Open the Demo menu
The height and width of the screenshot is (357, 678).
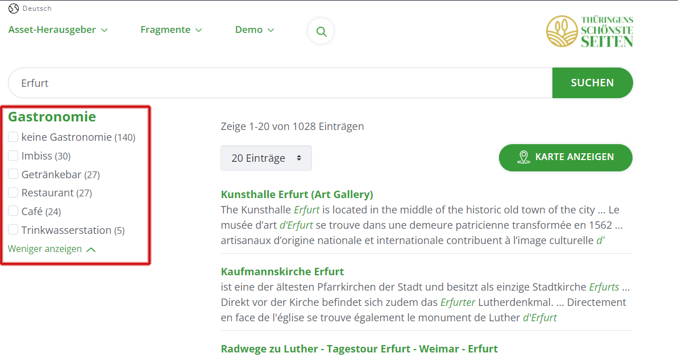tap(255, 30)
